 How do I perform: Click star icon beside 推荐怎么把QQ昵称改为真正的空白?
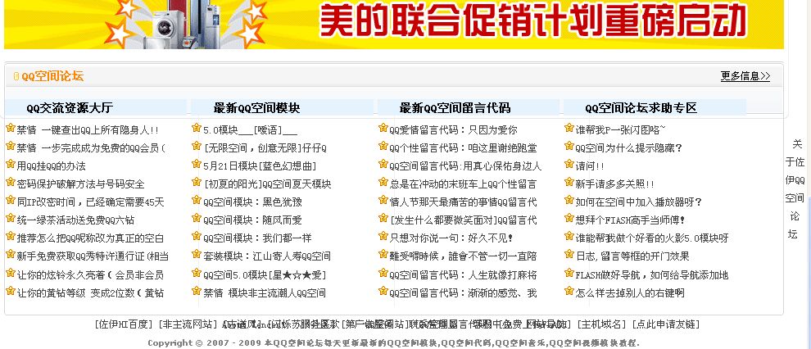pos(11,236)
